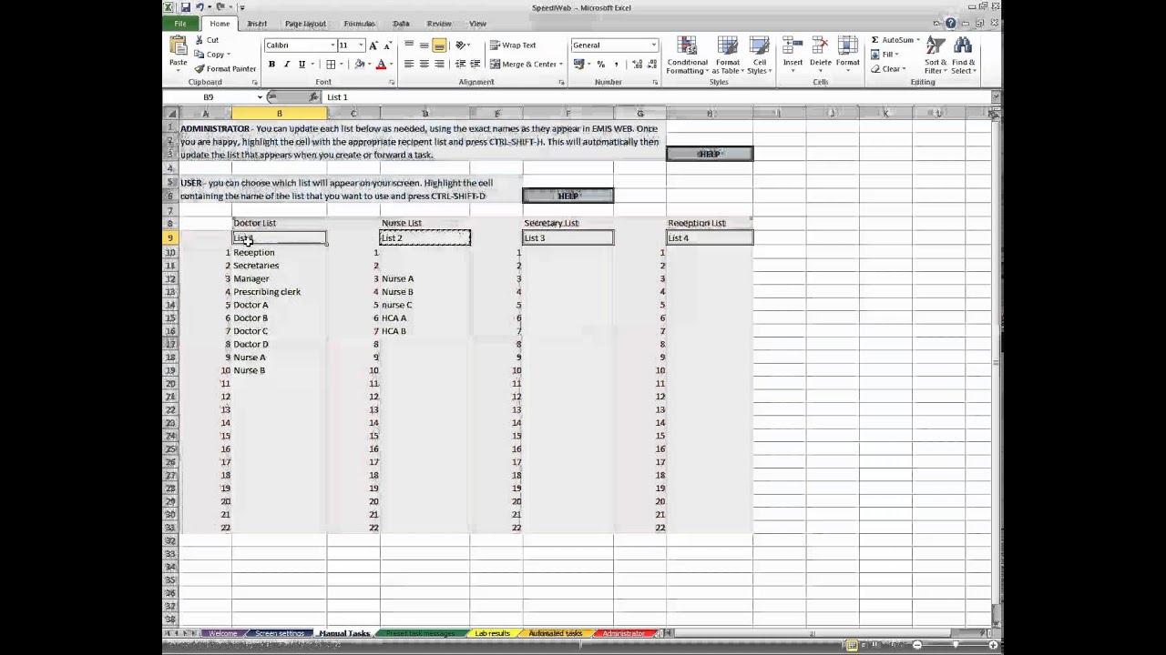Open the Lab results sheet tab
The image size is (1166, 655).
pos(492,633)
